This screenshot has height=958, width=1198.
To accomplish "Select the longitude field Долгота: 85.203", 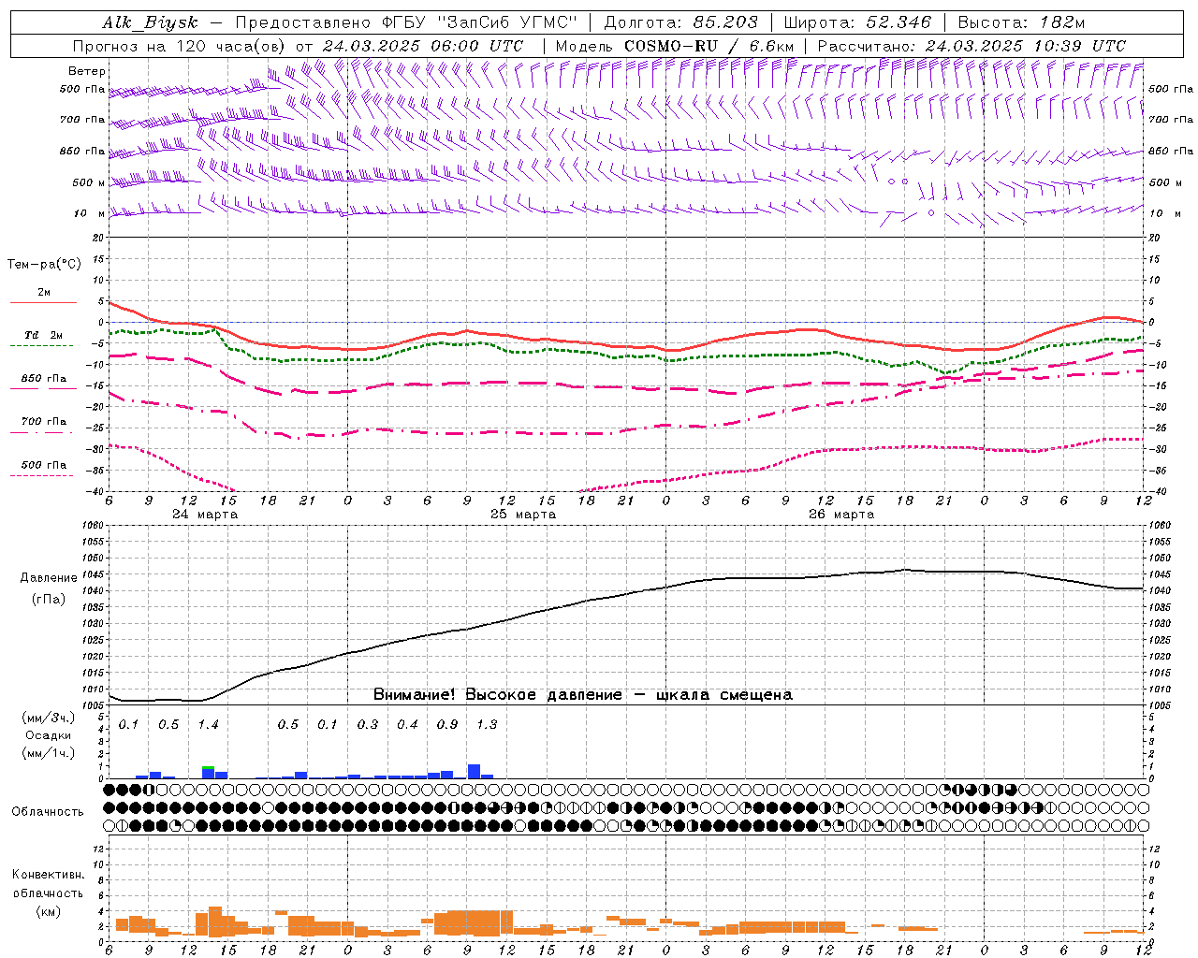I will 681,22.
